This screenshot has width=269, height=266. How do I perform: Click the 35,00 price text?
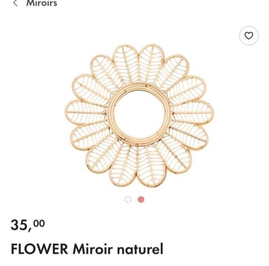pyautogui.click(x=27, y=225)
